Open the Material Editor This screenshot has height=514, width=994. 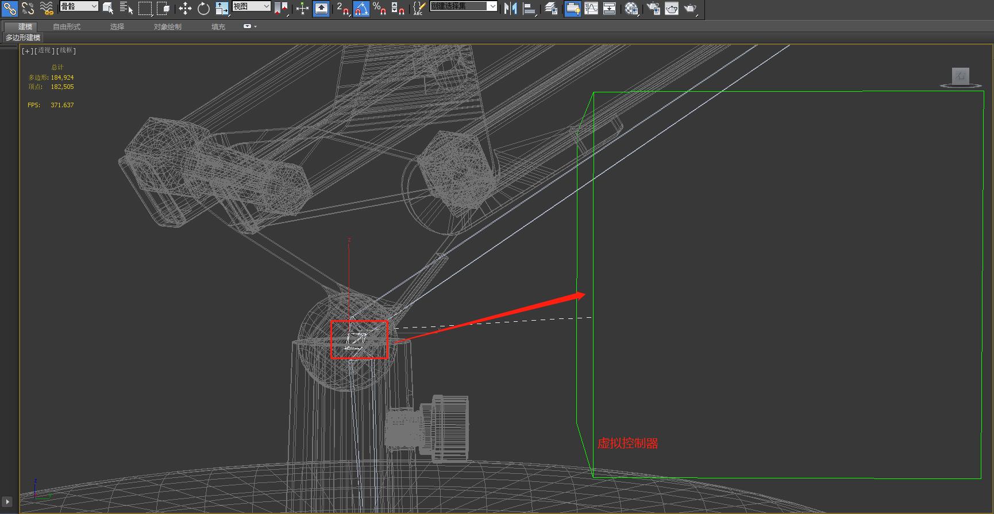pos(631,8)
